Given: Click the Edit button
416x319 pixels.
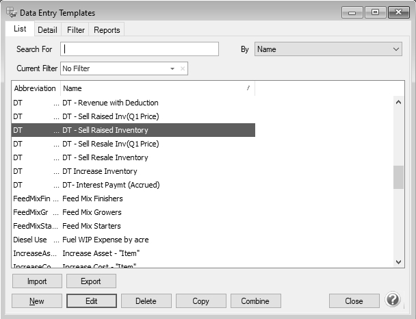Looking at the screenshot, I should pyautogui.click(x=91, y=301).
